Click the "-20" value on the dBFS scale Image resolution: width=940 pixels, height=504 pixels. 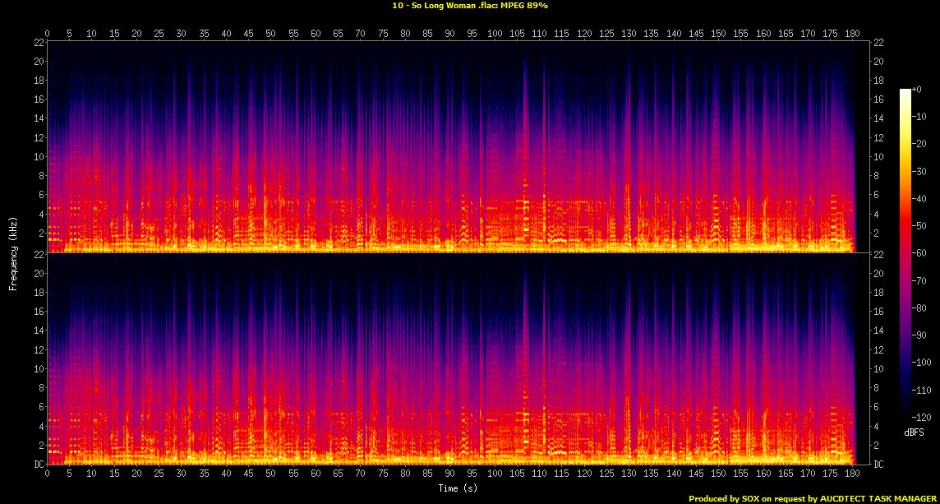(919, 144)
